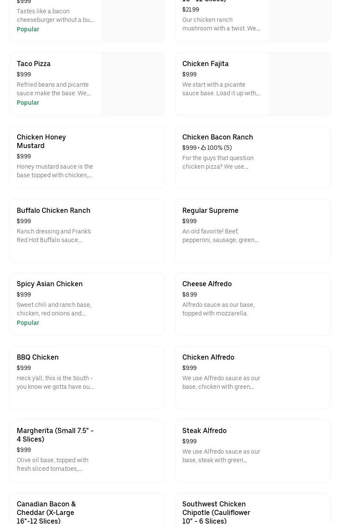The width and height of the screenshot is (345, 524).
Task: Click the Chicken Honey Mustard $9.99 price
Action: pos(24,156)
